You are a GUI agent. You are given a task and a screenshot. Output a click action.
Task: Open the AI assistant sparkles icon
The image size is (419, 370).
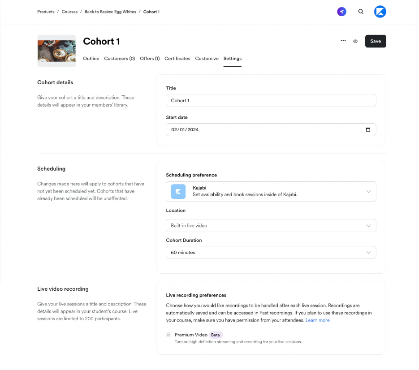[x=341, y=11]
